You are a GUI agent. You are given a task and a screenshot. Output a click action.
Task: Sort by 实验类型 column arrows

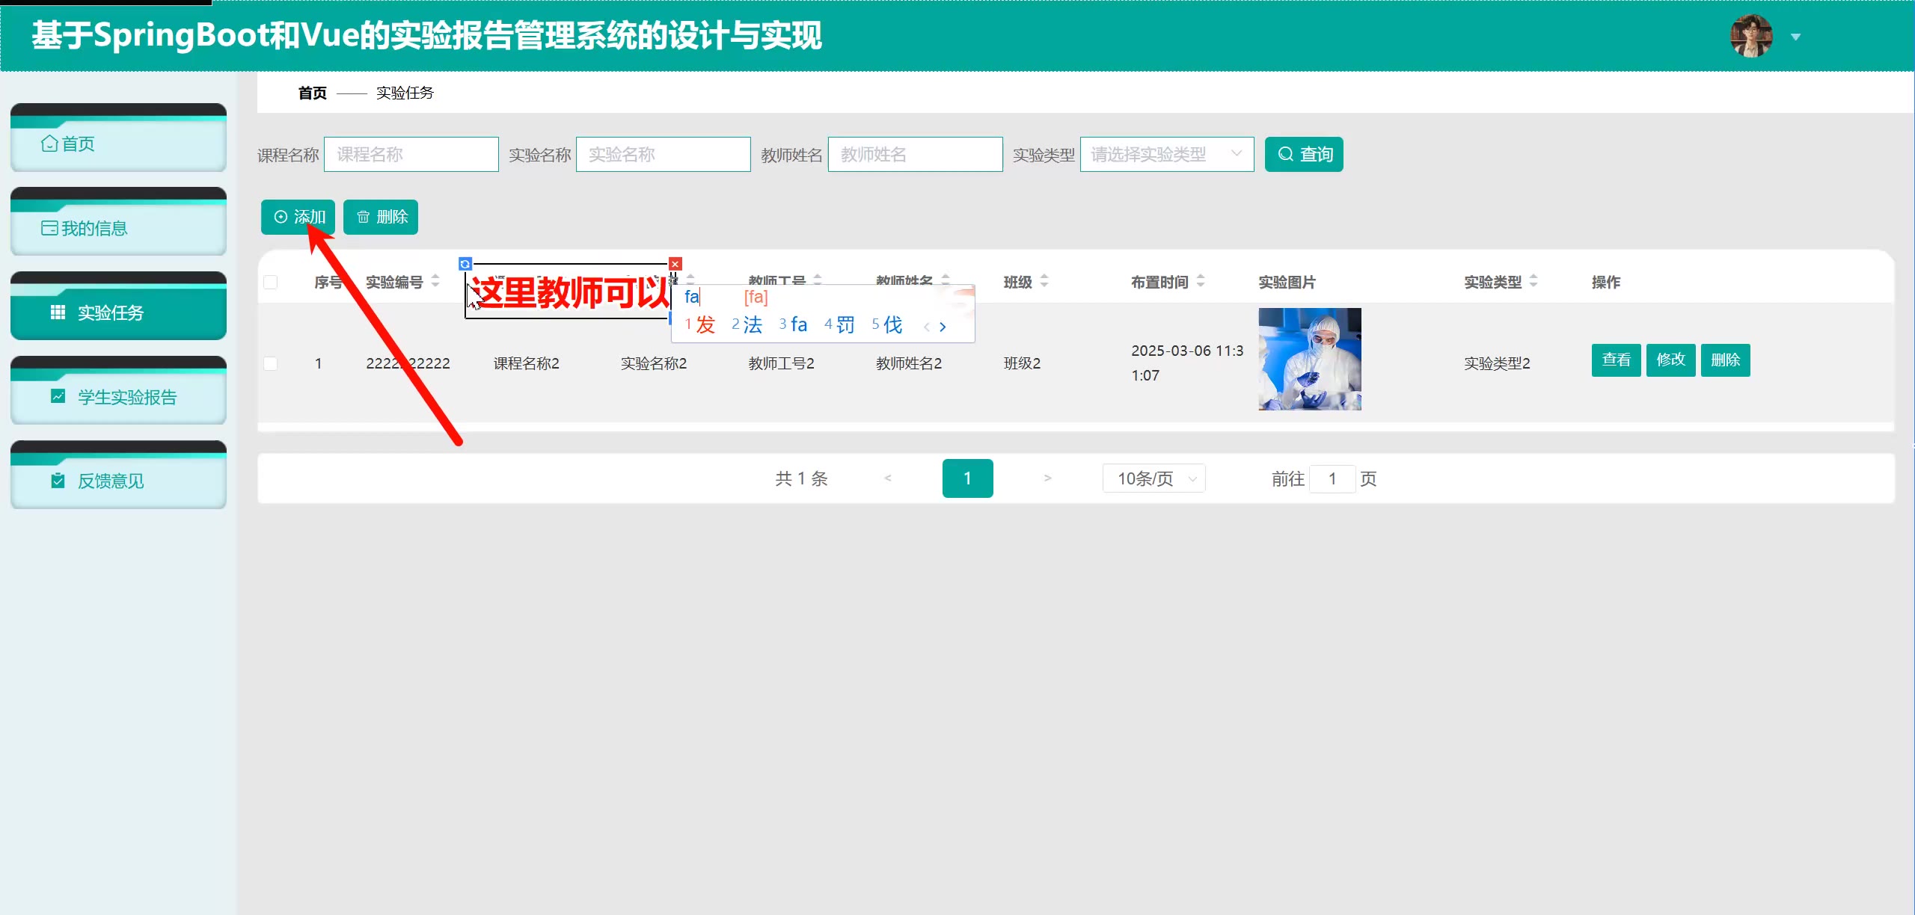(x=1533, y=282)
